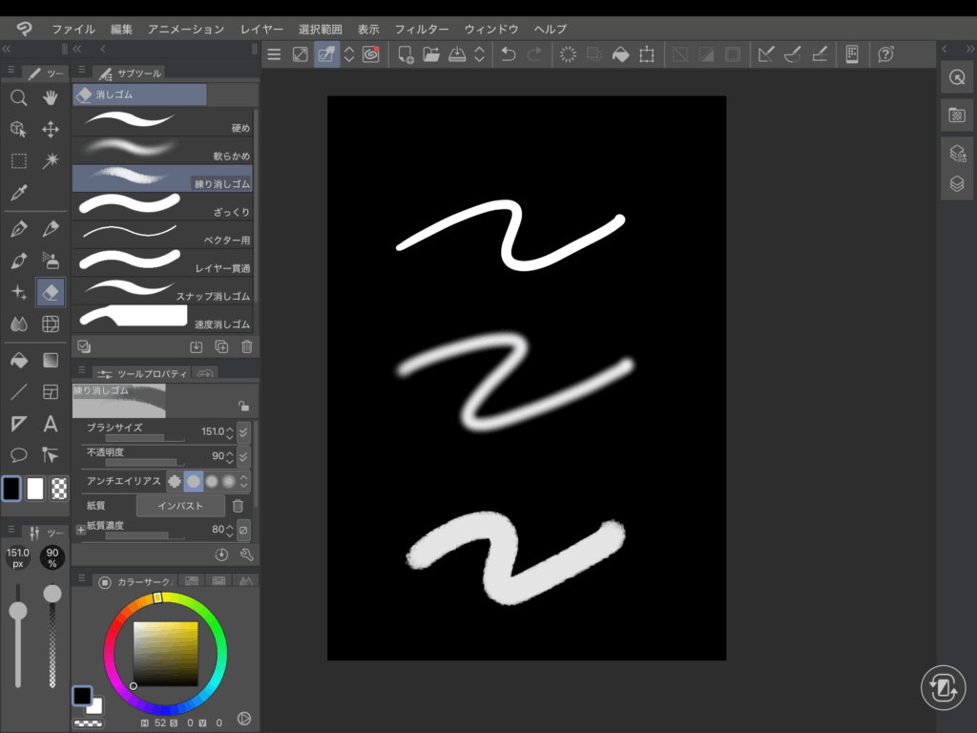
Task: Choose the first anti-aliasing option 'none'
Action: click(x=174, y=481)
